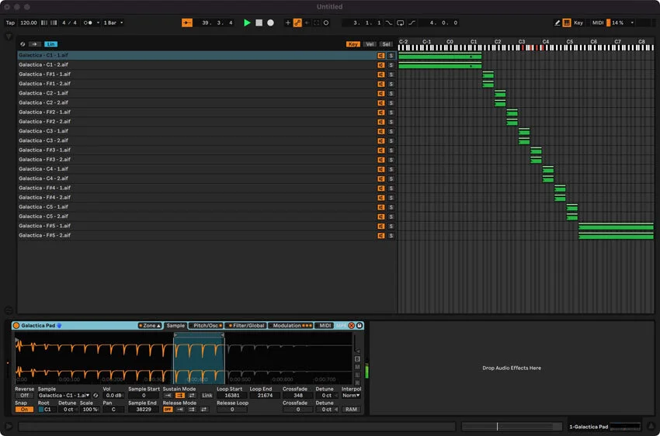Toggle Galactica Pad device activator
The image size is (660, 436).
click(x=16, y=325)
